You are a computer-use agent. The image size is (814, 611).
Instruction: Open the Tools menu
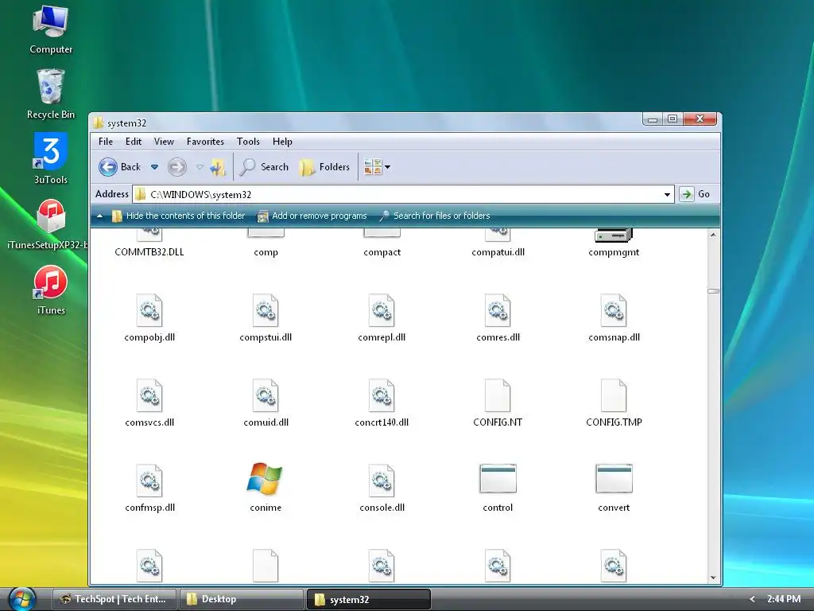pyautogui.click(x=248, y=142)
